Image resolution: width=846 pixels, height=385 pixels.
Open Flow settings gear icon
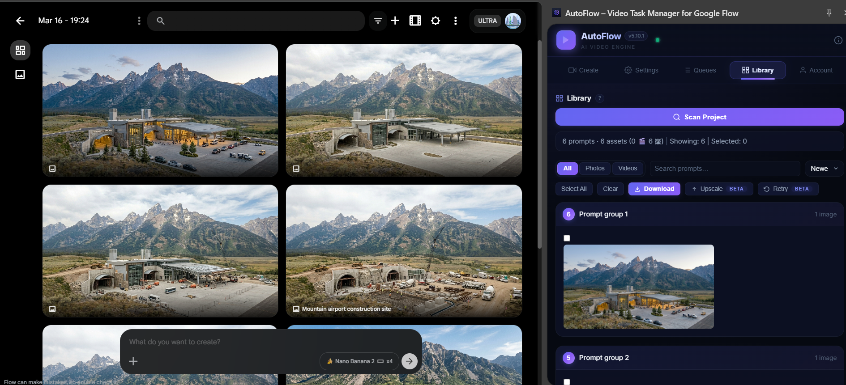436,21
